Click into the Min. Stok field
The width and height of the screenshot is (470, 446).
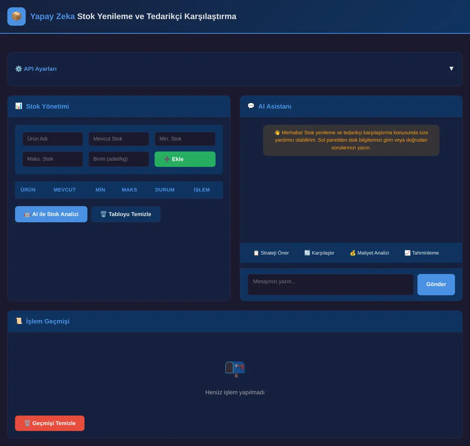pyautogui.click(x=185, y=139)
